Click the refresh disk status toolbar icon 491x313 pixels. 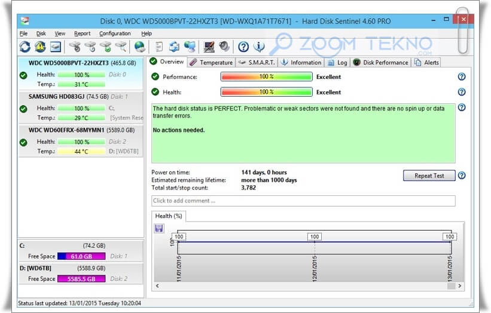(x=25, y=47)
